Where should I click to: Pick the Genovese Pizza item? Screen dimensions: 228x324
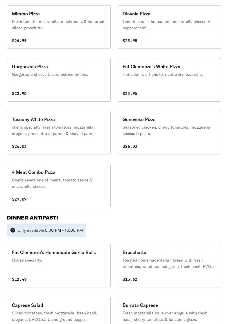169,133
